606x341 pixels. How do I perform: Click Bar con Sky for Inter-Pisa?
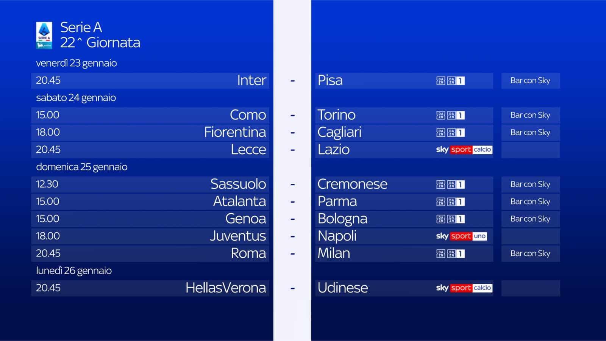click(530, 81)
